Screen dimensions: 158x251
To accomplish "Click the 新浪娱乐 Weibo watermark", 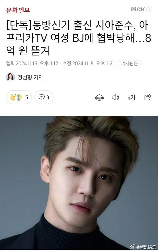I will [x=143, y=246].
